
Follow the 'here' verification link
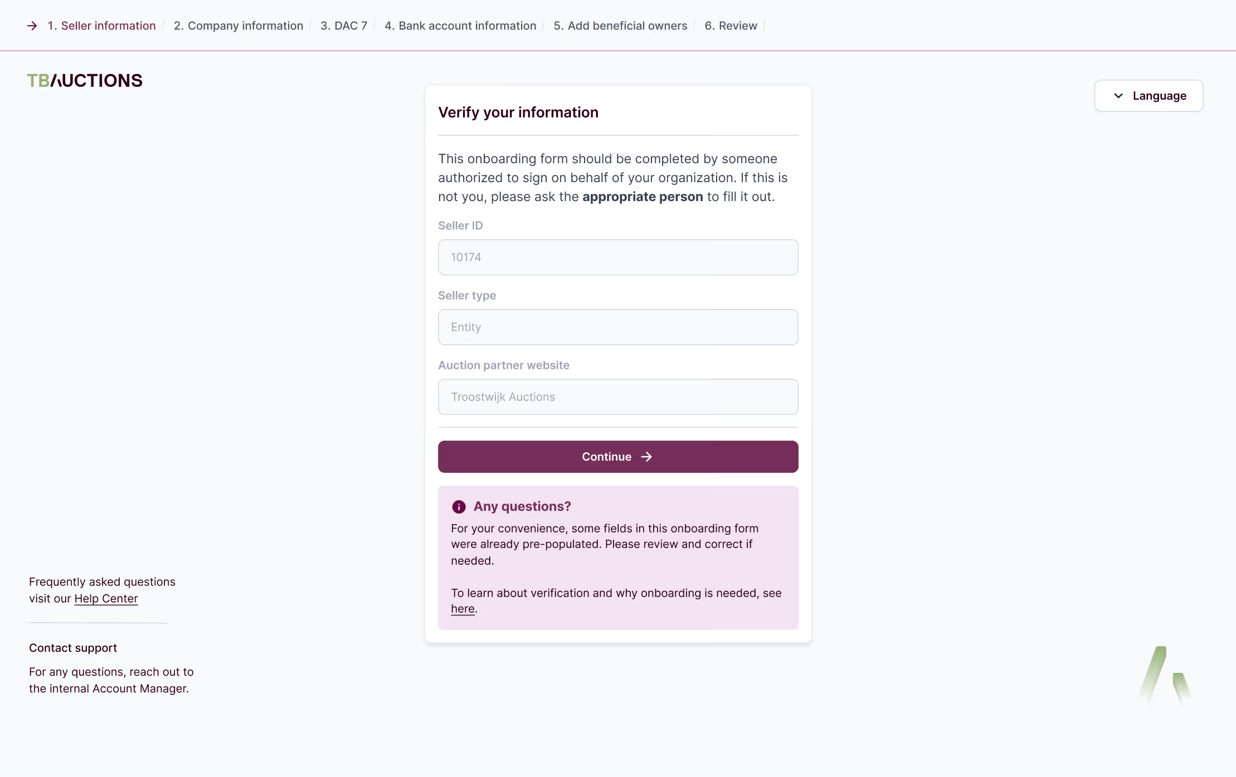[463, 609]
